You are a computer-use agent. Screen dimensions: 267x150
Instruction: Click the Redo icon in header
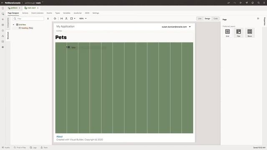tap(234, 3)
